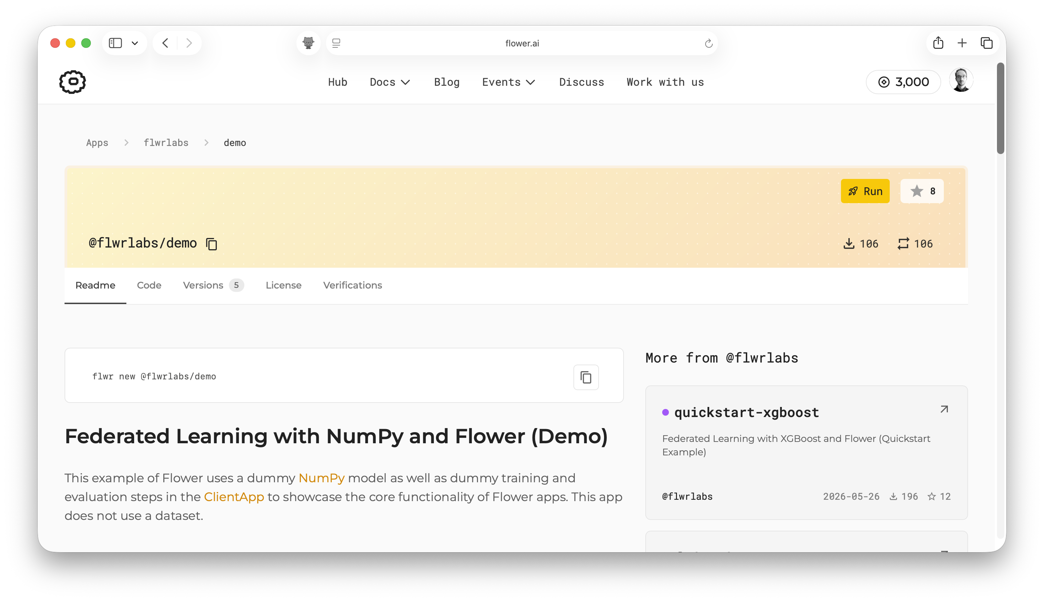The height and width of the screenshot is (602, 1044).
Task: Reload the page with the refresh icon
Action: click(x=709, y=43)
